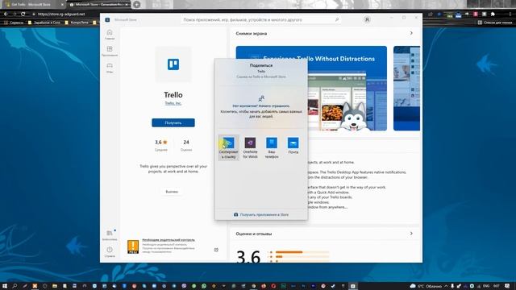Viewport: 516px width, 290px height.
Task: Open WhatsApp from the taskbar
Action: pyautogui.click(x=204, y=286)
